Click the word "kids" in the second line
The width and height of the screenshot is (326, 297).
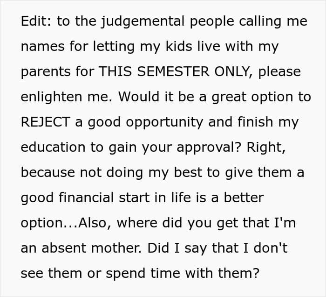coord(178,46)
